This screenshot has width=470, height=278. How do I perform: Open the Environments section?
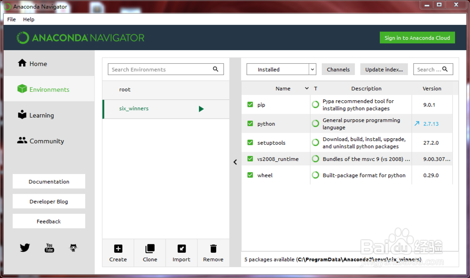click(x=49, y=89)
